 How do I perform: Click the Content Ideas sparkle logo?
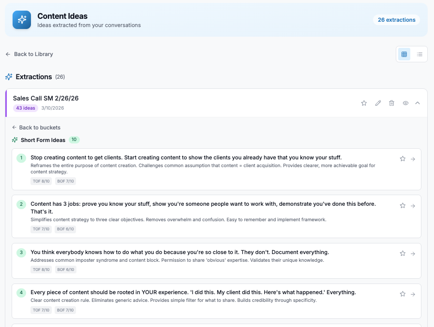(x=22, y=20)
